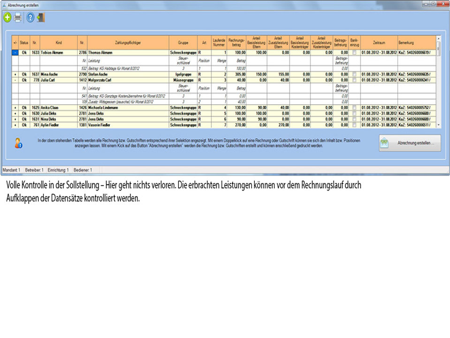Select the Zeitraum column header

point(379,42)
